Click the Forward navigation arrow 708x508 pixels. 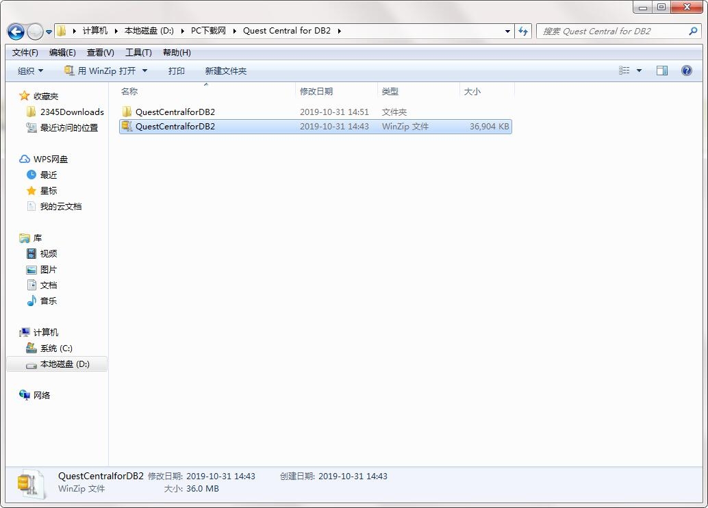point(35,31)
